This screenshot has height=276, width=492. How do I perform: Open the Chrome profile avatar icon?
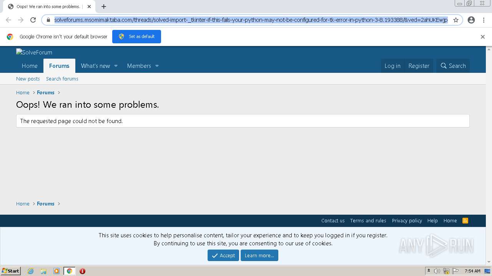(x=471, y=20)
